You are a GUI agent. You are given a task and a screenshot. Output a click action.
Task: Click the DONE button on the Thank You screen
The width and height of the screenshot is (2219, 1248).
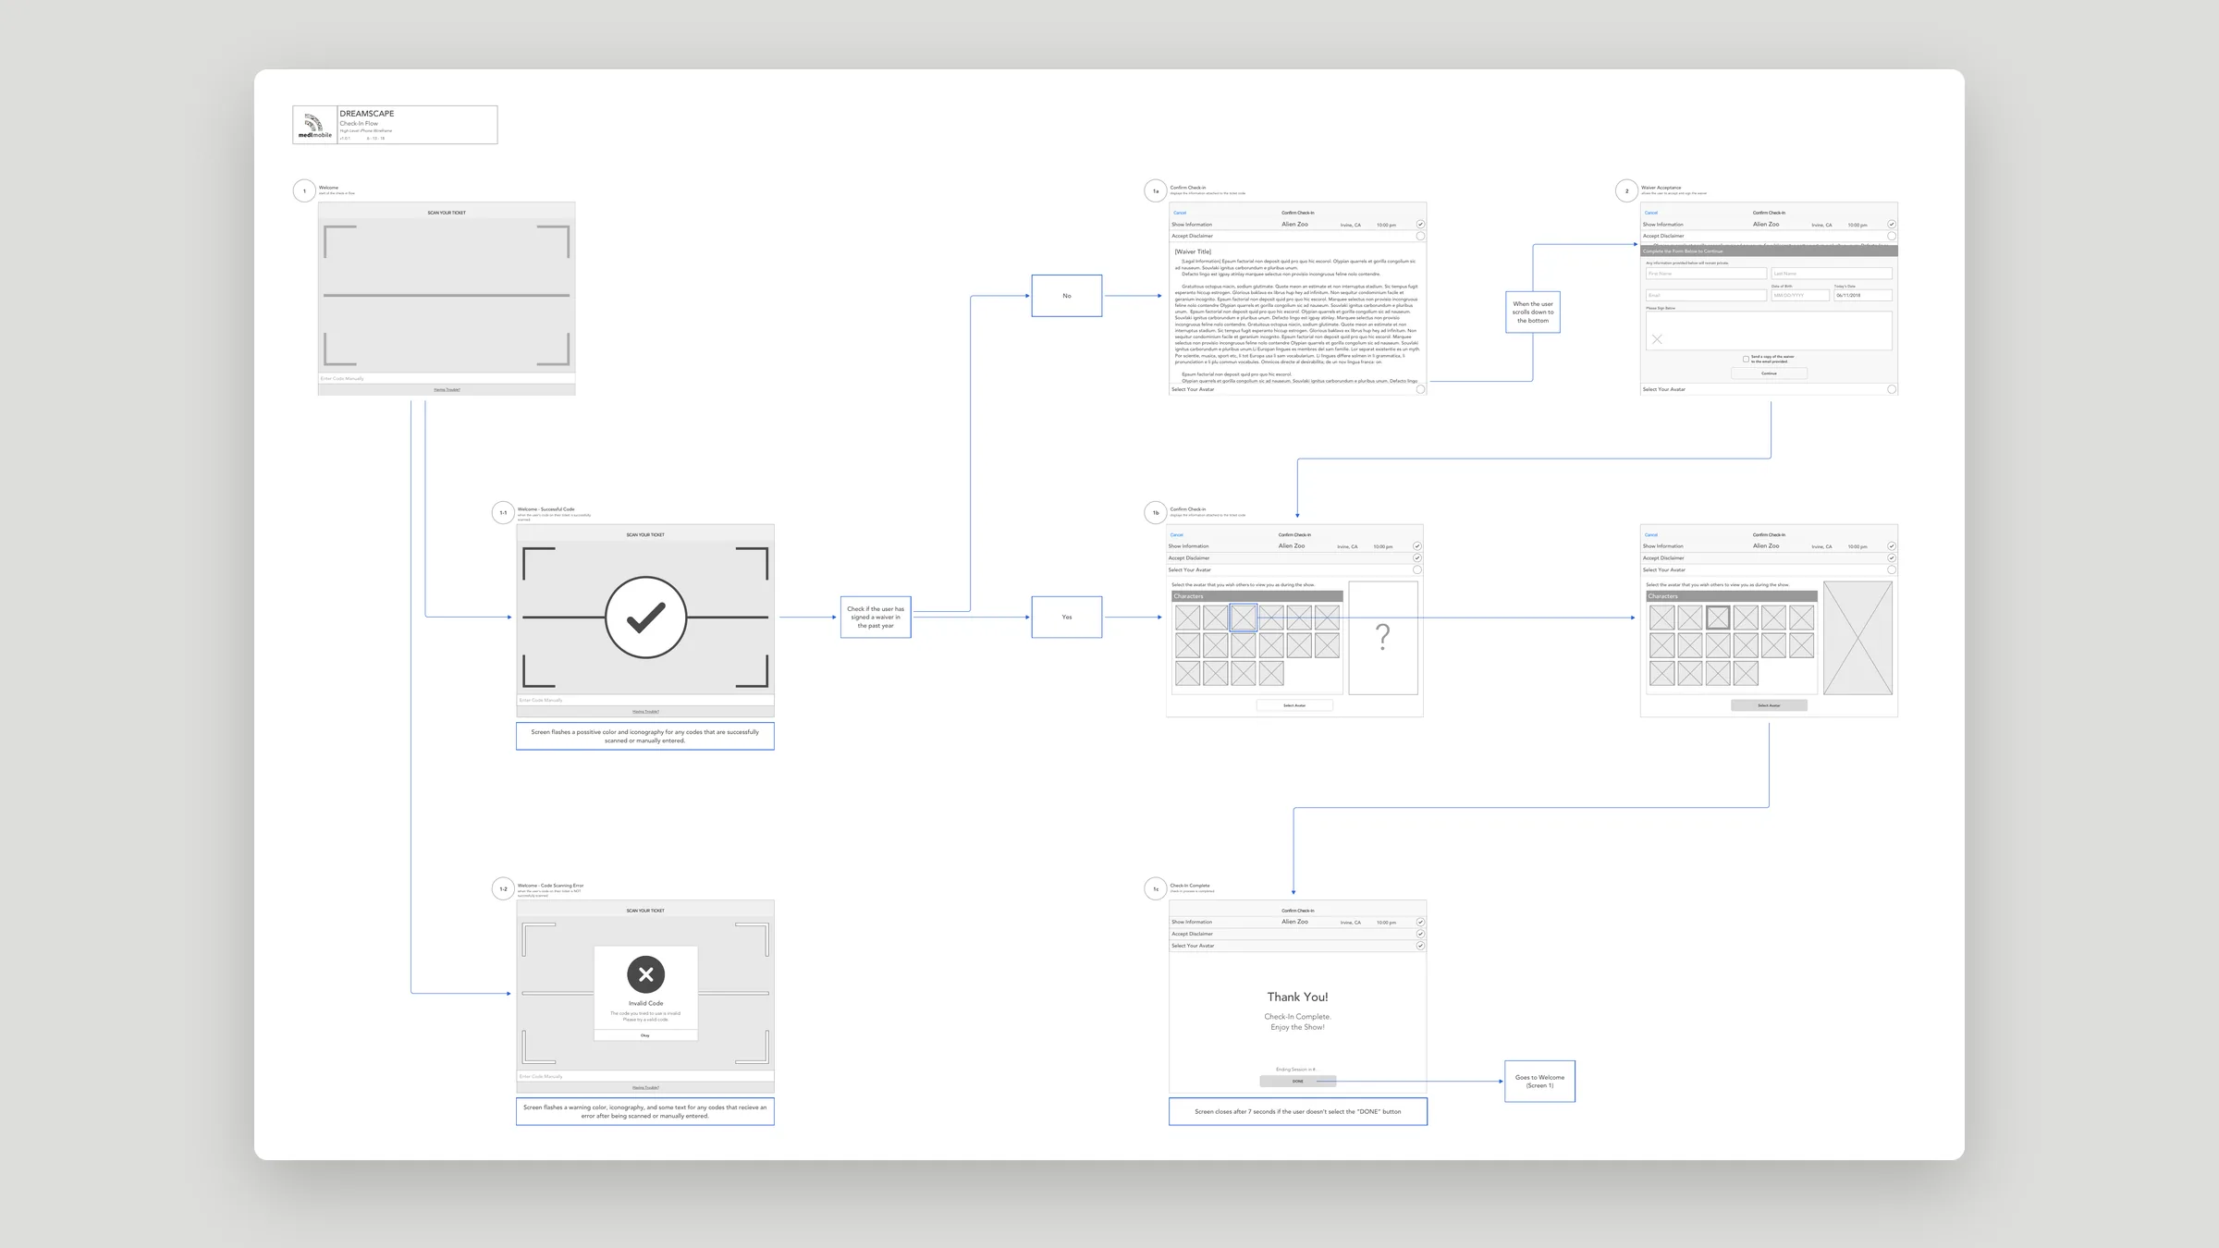[1297, 1081]
